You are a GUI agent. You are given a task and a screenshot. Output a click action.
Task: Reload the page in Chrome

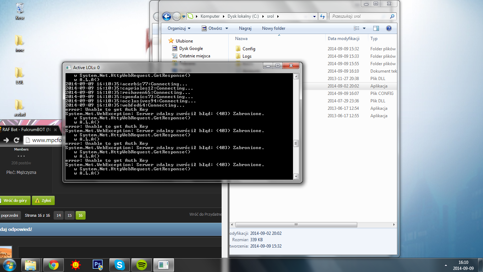[16, 140]
